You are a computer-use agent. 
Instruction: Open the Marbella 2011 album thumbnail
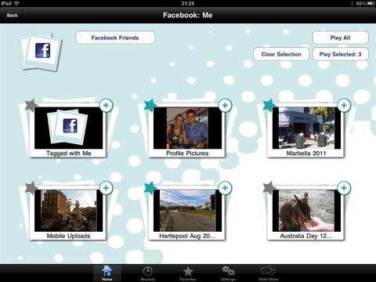tap(306, 128)
